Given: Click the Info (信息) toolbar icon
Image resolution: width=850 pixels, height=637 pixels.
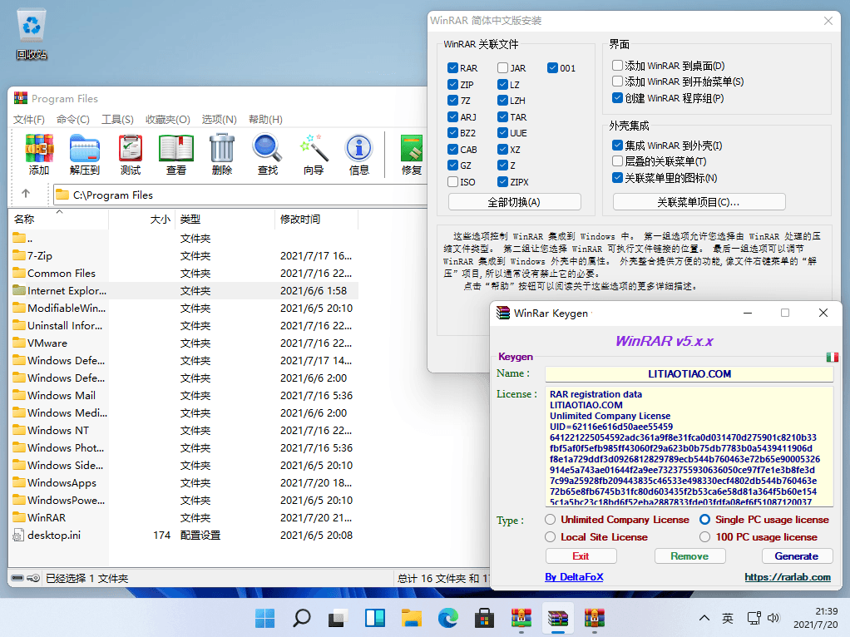Looking at the screenshot, I should coord(358,155).
